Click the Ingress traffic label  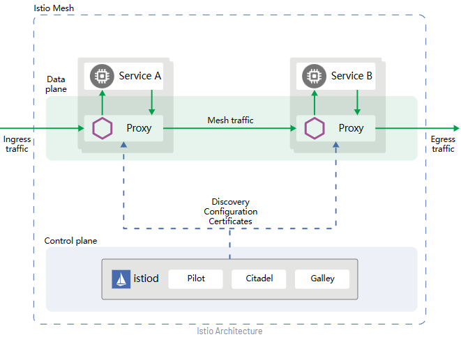[x=17, y=144]
